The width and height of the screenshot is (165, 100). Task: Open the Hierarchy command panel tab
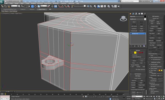136,14
